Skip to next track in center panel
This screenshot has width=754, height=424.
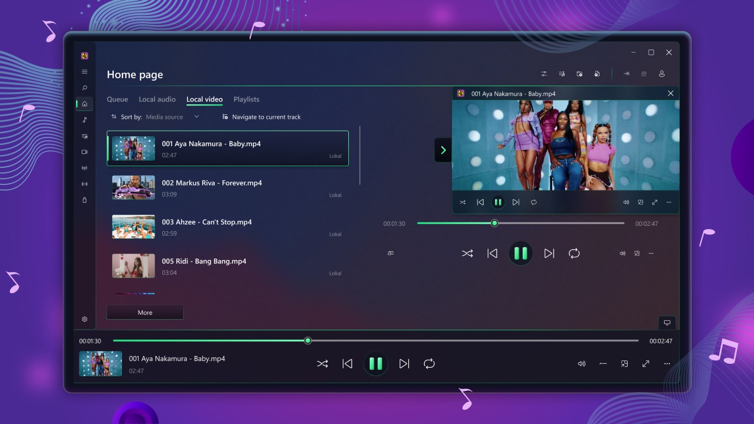point(549,253)
